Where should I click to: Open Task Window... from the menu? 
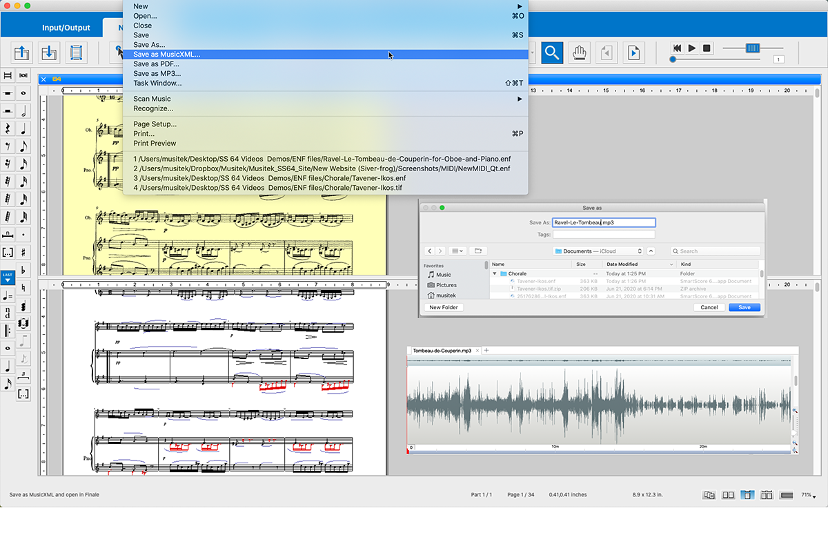tap(325, 84)
